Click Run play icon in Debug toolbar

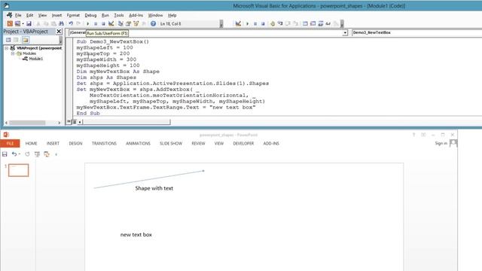pyautogui.click(x=248, y=23)
